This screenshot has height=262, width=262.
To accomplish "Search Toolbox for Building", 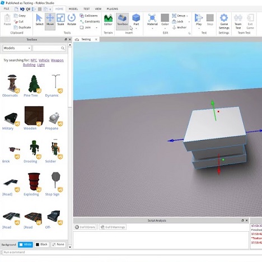I will (29, 65).
